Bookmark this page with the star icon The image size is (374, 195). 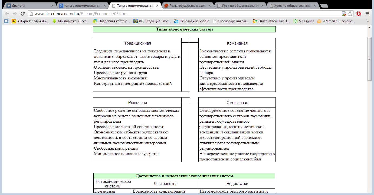(350, 14)
